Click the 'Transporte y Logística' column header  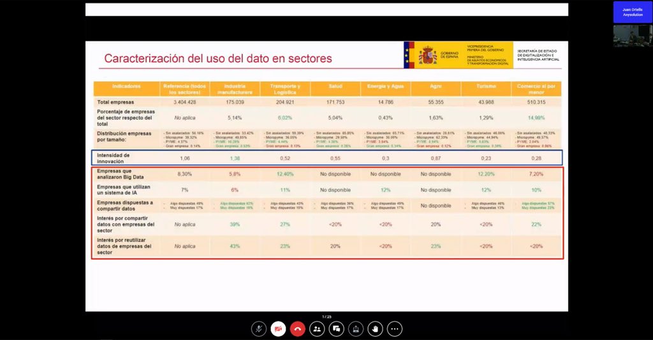[285, 89]
